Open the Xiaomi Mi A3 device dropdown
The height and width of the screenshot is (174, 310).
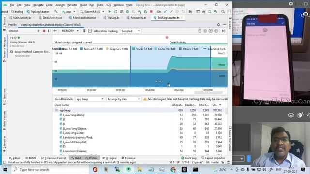point(92,12)
